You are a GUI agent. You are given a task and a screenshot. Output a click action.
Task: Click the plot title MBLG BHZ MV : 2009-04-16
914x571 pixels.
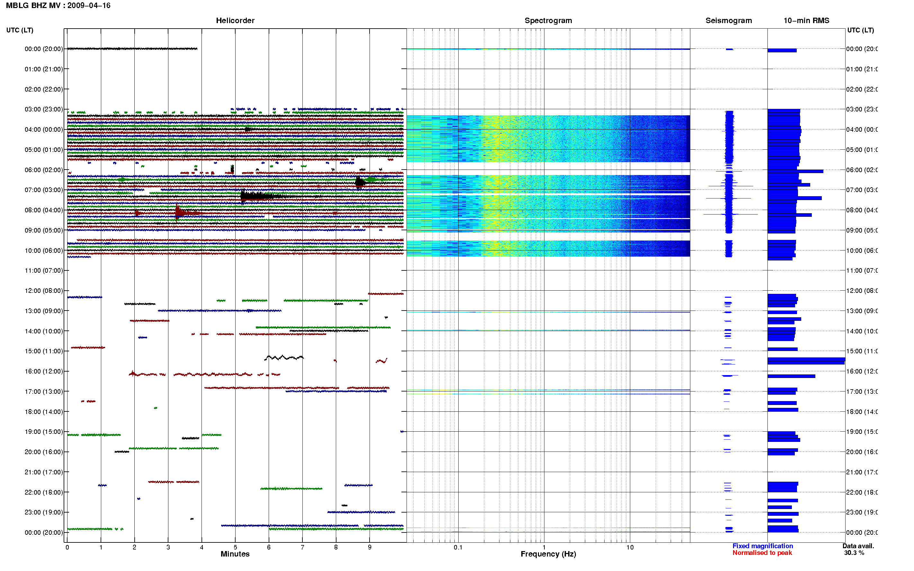coord(58,6)
